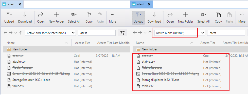
Task: Sort by the Access Tier column in the right pane
Action: [x=208, y=43]
